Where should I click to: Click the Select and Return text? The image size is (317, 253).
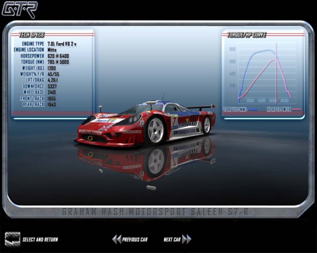point(40,240)
